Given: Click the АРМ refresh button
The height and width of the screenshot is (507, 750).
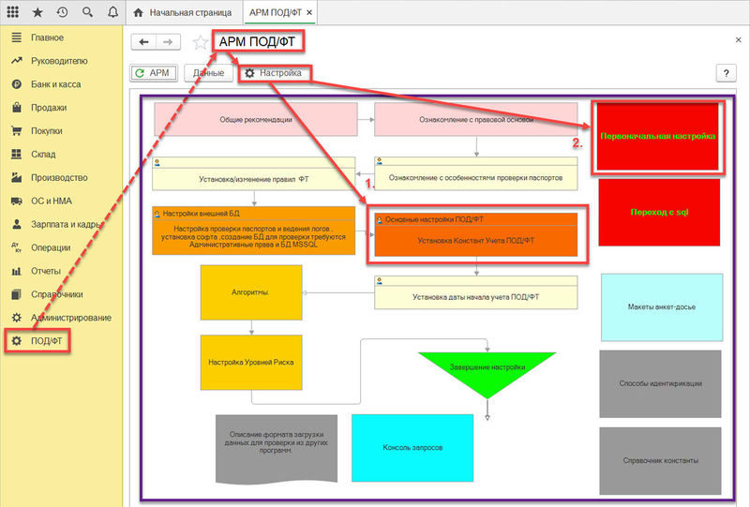Looking at the screenshot, I should (154, 72).
